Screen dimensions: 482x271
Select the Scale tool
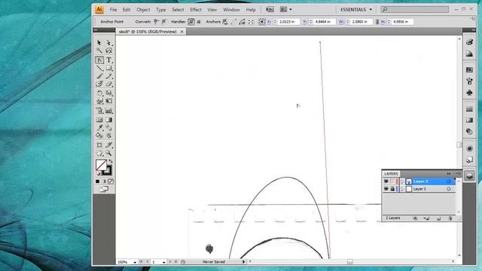pos(108,93)
